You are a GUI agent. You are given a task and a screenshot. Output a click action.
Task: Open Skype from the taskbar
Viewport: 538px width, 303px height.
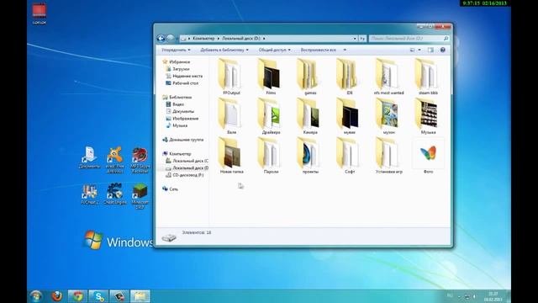point(98,295)
